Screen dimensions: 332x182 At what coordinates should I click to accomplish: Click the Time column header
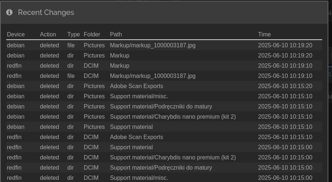tap(264, 35)
